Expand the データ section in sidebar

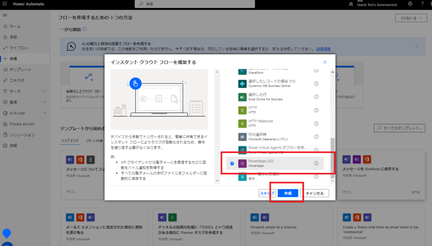(45, 91)
